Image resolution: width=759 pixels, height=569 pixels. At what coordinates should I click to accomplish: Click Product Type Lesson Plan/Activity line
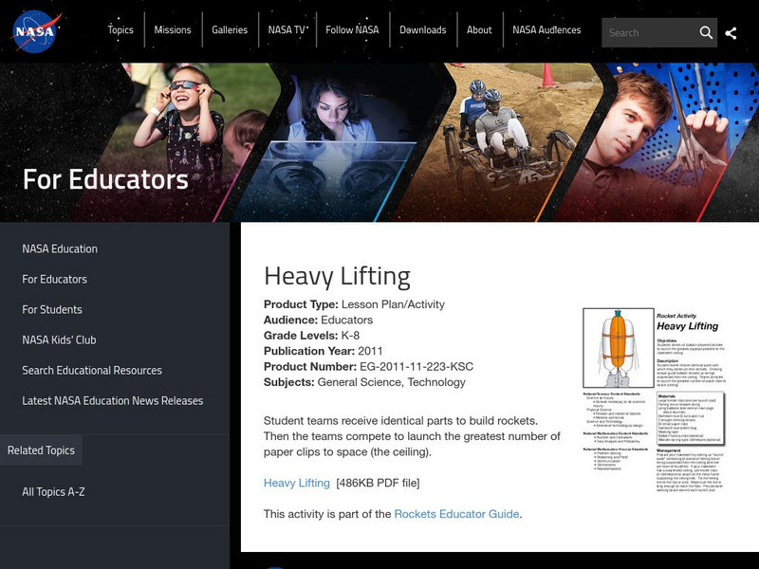pyautogui.click(x=354, y=304)
